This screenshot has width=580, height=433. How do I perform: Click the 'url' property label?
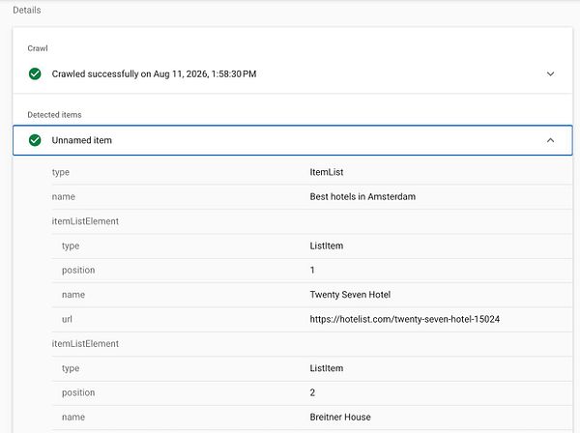pyautogui.click(x=67, y=319)
